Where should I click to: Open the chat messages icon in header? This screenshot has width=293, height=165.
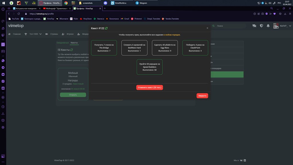(x=254, y=26)
